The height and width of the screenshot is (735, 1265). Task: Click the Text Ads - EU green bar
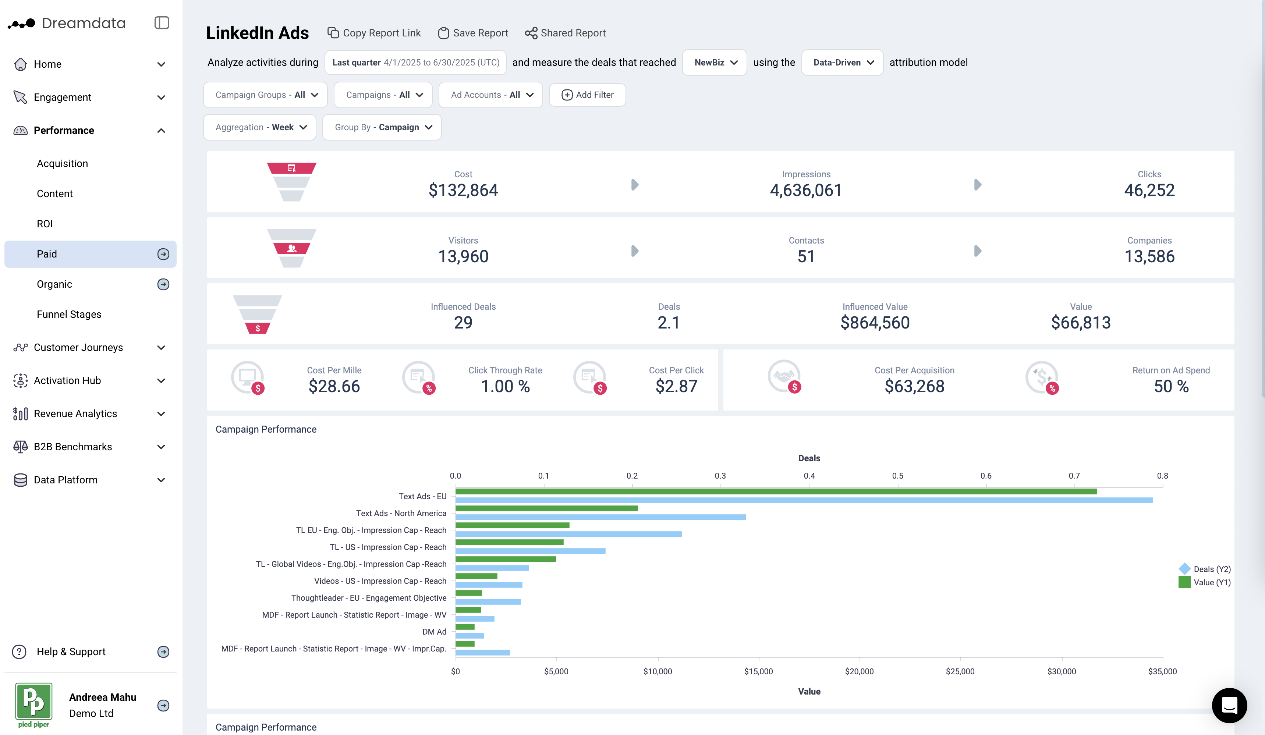776,492
